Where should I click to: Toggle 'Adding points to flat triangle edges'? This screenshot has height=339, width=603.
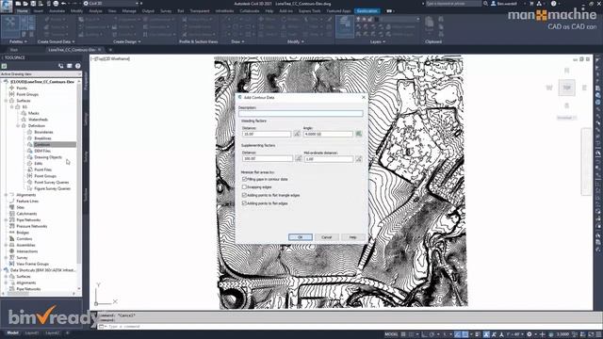[x=244, y=195]
